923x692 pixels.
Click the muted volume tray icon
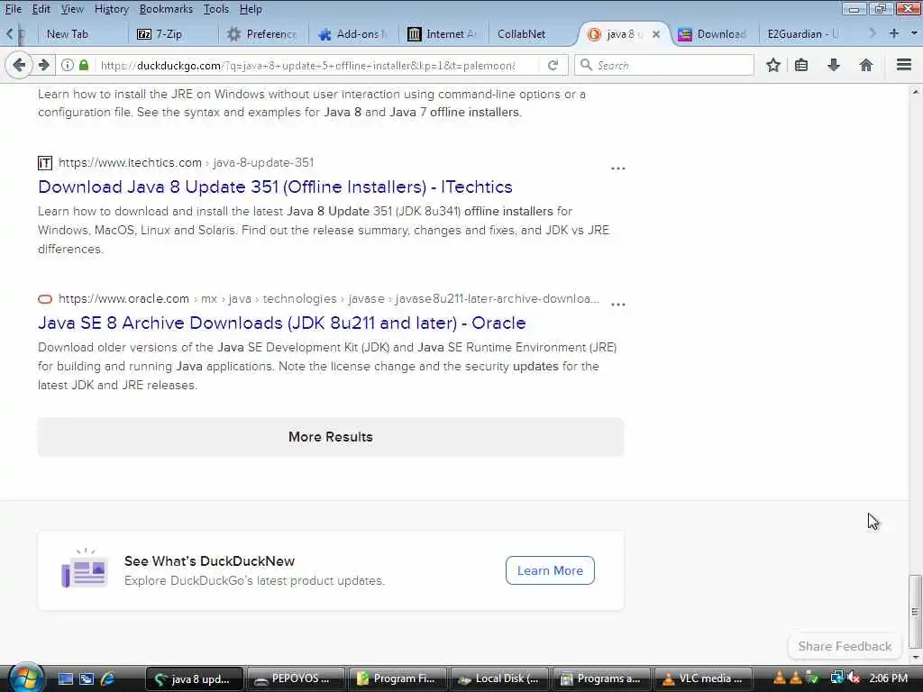pos(854,678)
